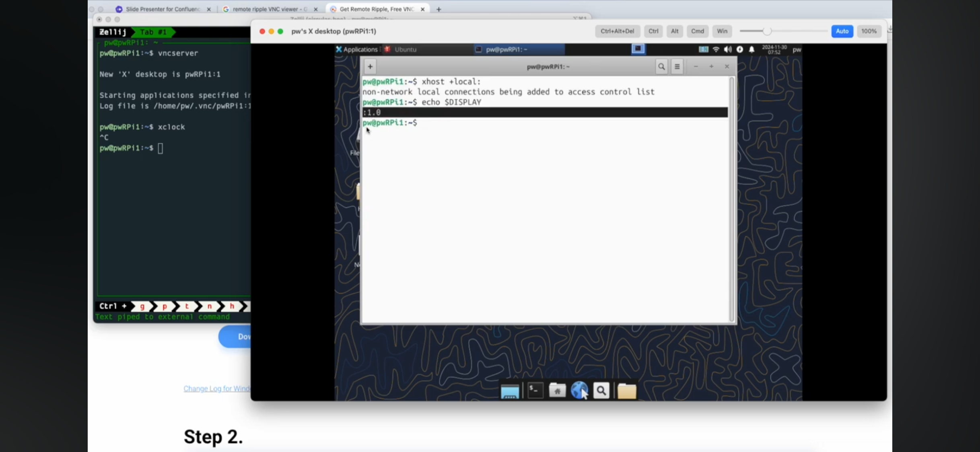
Task: Adjust the VNC zoom scale slider
Action: [x=767, y=31]
